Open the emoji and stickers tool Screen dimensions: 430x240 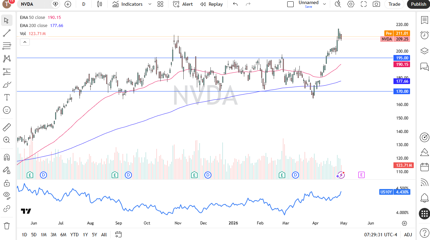coord(7,110)
